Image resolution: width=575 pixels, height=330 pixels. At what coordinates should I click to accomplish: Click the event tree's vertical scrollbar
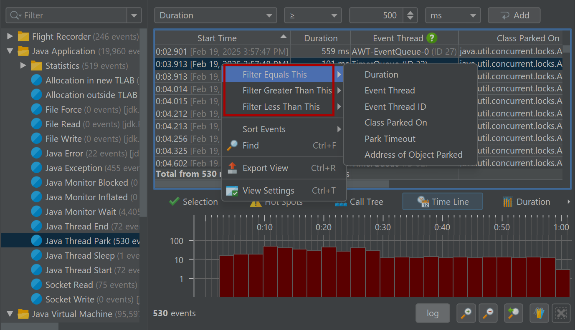coord(143,123)
